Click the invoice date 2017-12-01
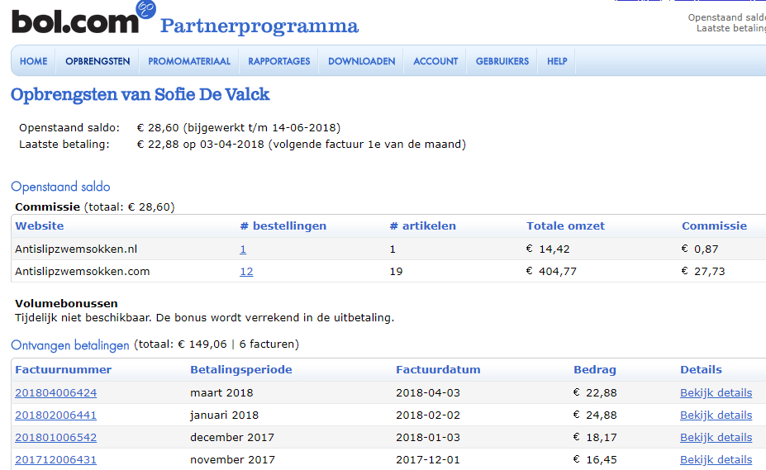Screen dimensions: 766x470 click(428, 460)
